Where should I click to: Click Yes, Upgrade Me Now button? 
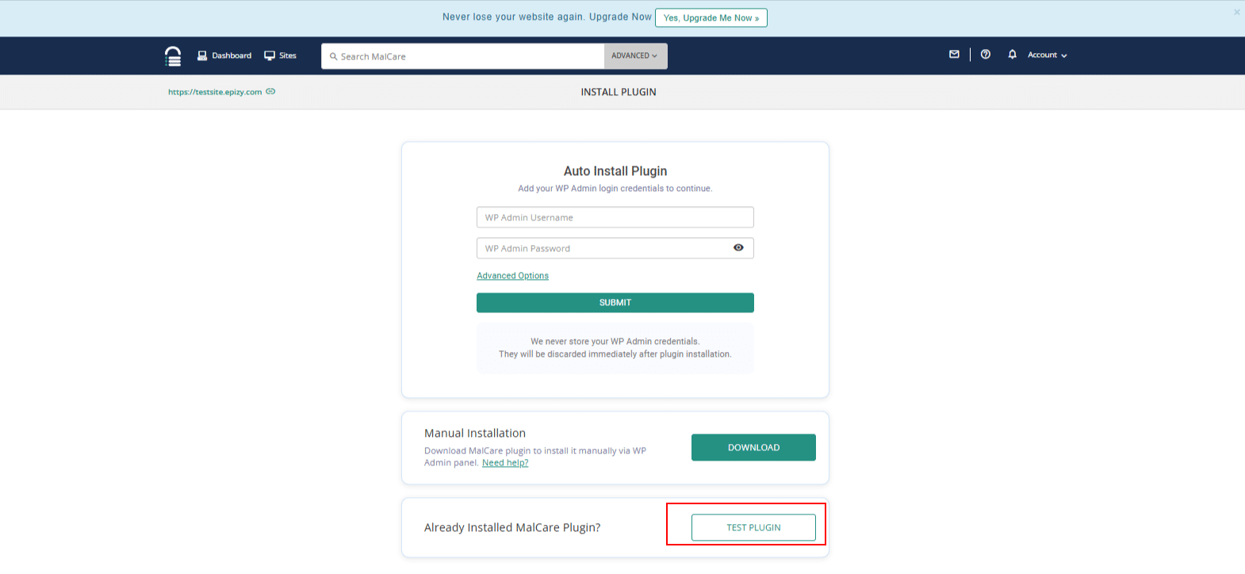point(711,17)
